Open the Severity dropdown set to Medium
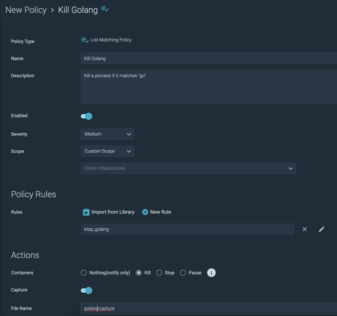 107,134
